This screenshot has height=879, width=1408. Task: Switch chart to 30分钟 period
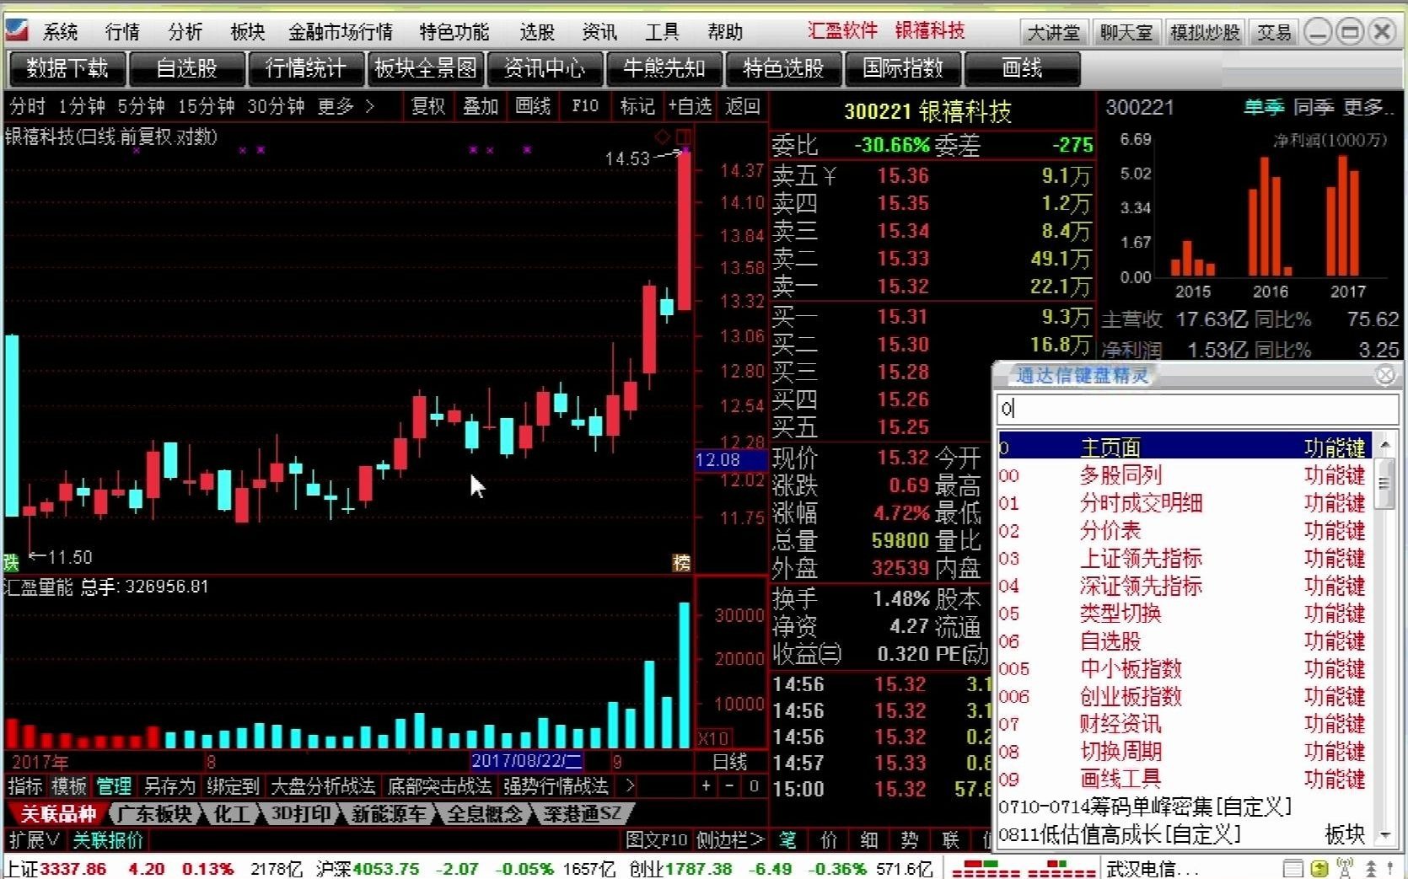coord(276,106)
